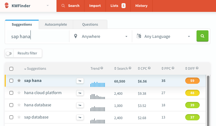Image resolution: width=216 pixels, height=126 pixels.
Task: Click the arrow button for sap hana
Action: [80, 81]
